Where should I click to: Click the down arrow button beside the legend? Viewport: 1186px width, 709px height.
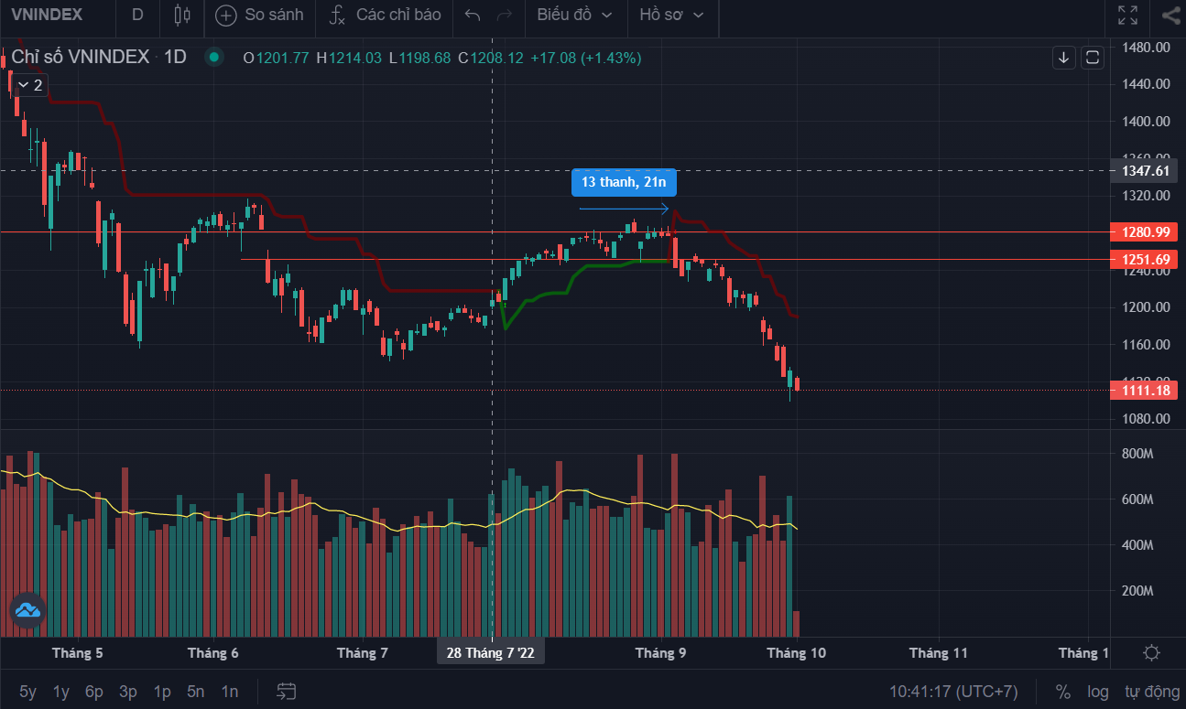[1063, 58]
